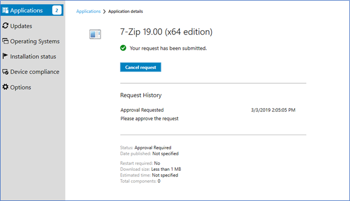Click the Device compliance monitor icon
Viewport: 350px width, 201px height.
coord(6,72)
